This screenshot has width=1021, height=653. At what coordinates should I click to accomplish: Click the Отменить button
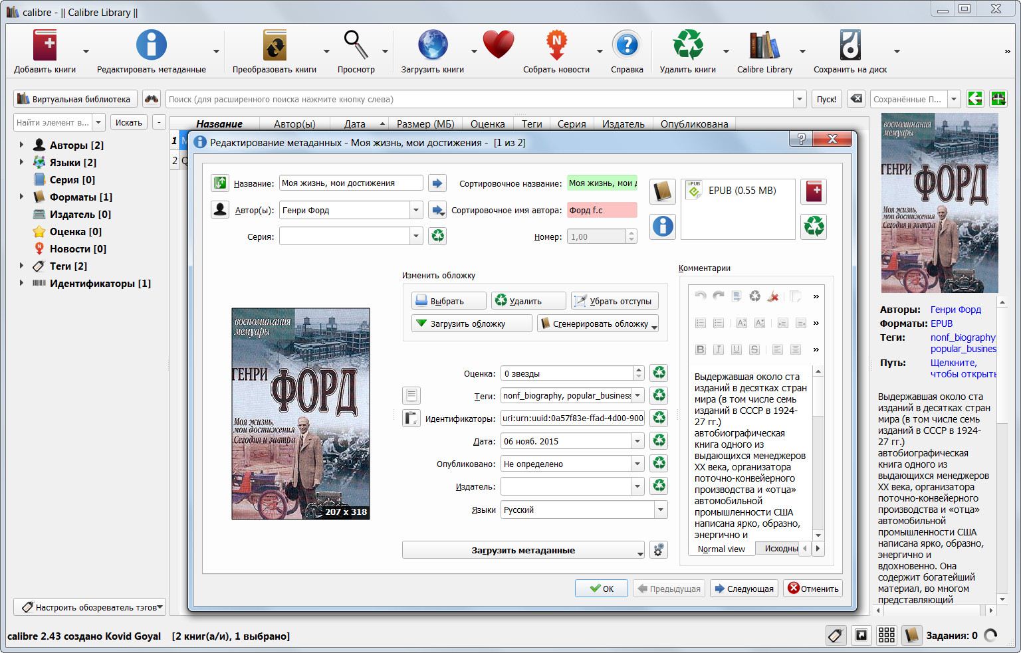pyautogui.click(x=814, y=589)
